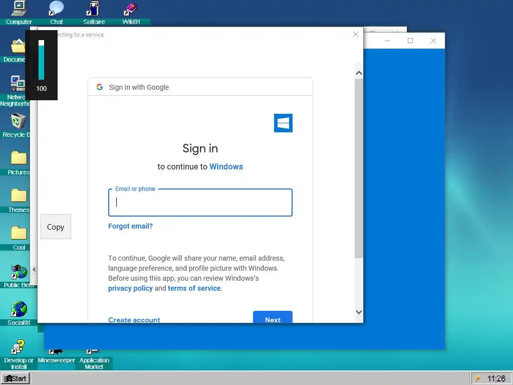
Task: Close the Connecting to a service dialog
Action: (x=356, y=34)
